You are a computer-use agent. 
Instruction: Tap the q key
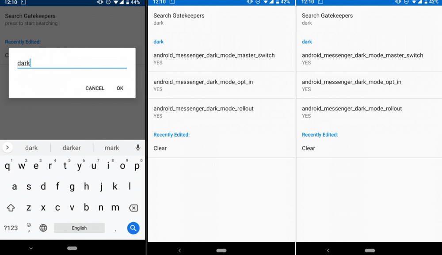coord(8,166)
